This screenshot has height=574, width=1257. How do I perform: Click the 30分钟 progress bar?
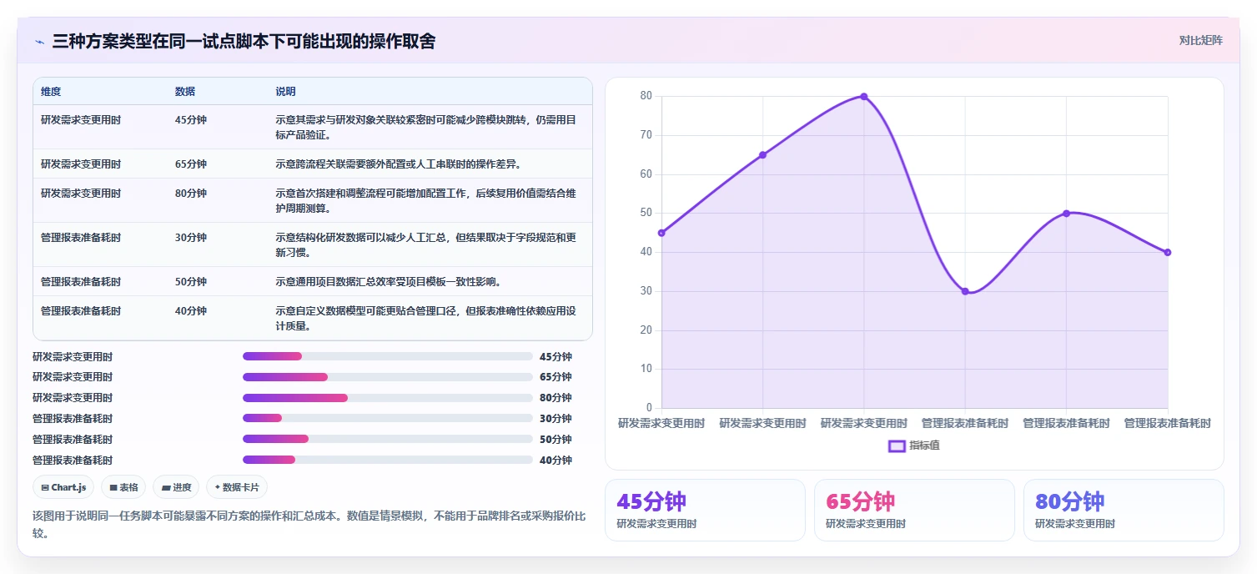point(387,418)
